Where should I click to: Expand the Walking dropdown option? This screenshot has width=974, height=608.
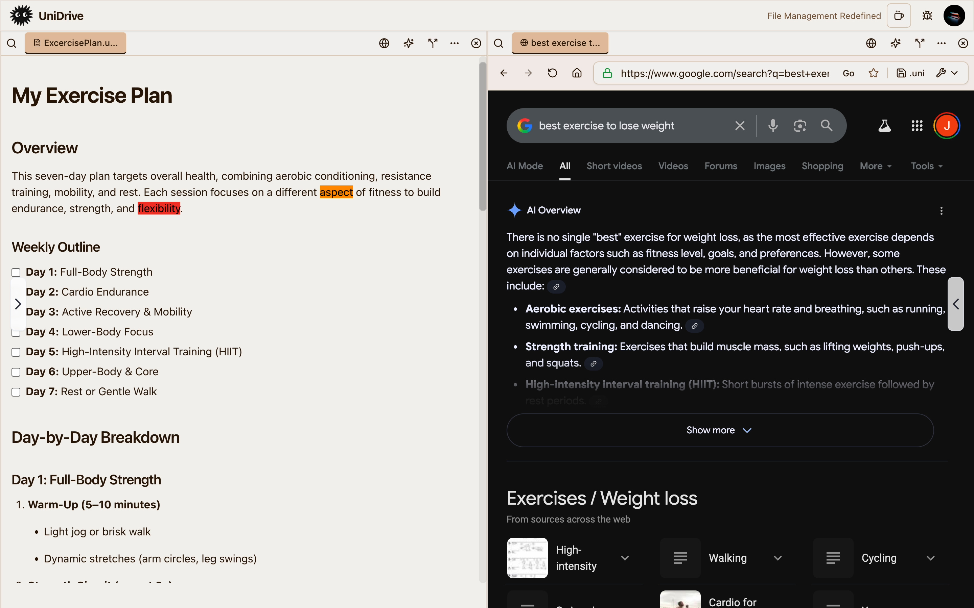point(778,558)
